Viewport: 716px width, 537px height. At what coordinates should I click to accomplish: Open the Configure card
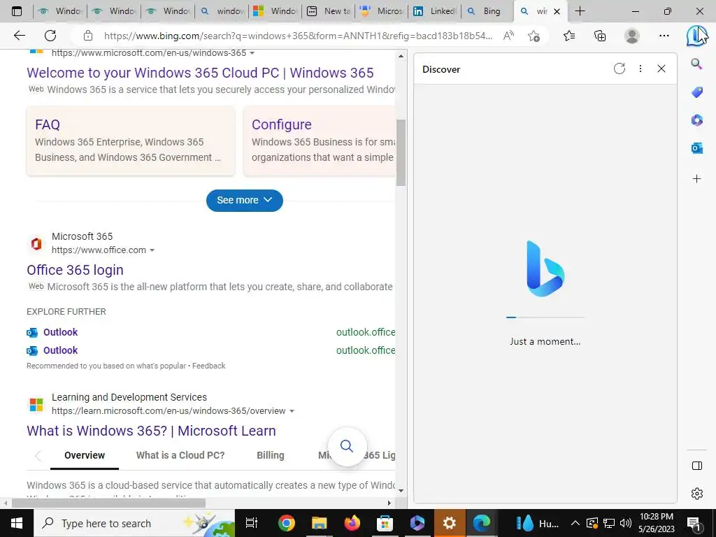[x=319, y=141]
